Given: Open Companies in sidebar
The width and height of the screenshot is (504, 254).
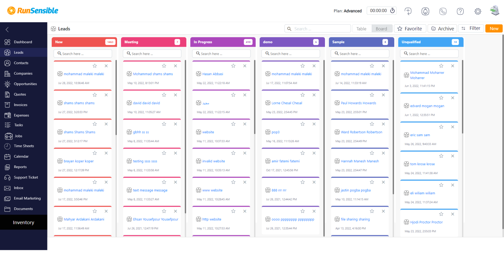Looking at the screenshot, I should pyautogui.click(x=23, y=74).
